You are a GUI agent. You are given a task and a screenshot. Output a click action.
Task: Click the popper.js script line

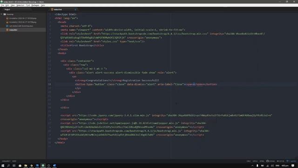click(133, 123)
